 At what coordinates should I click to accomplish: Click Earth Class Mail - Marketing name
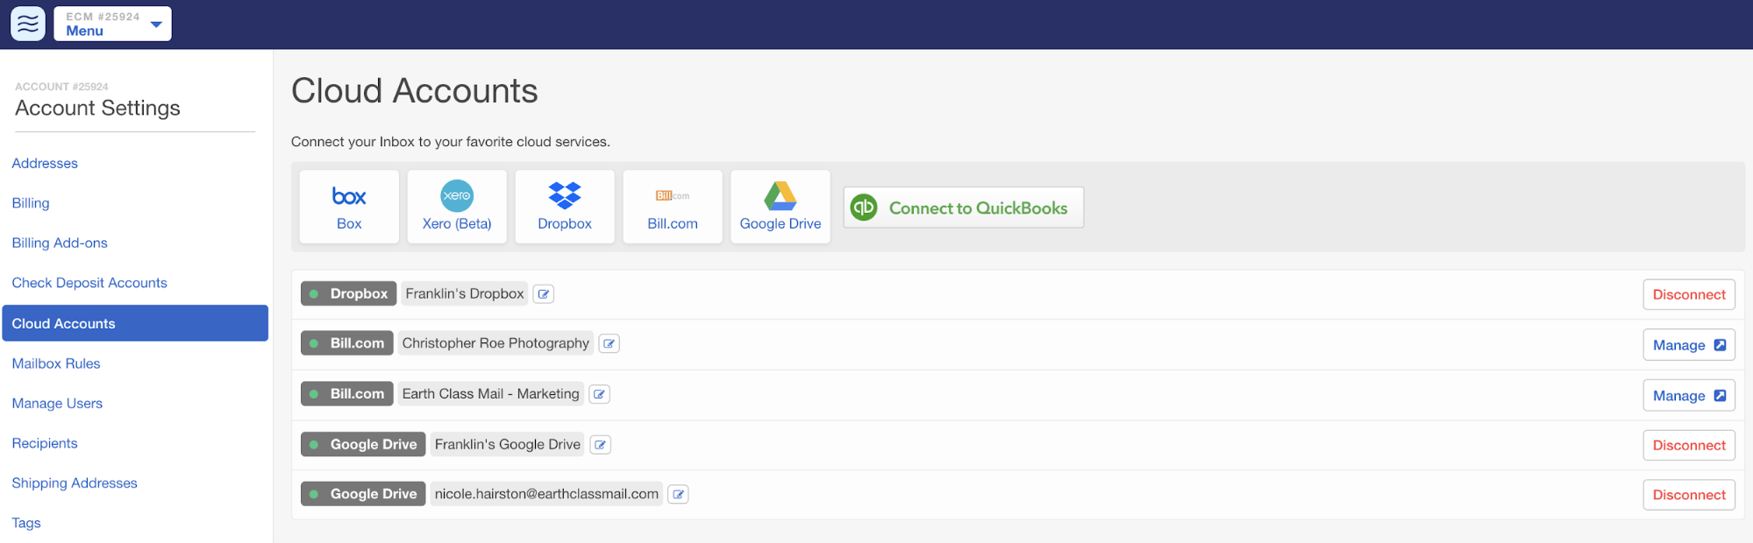click(x=491, y=394)
